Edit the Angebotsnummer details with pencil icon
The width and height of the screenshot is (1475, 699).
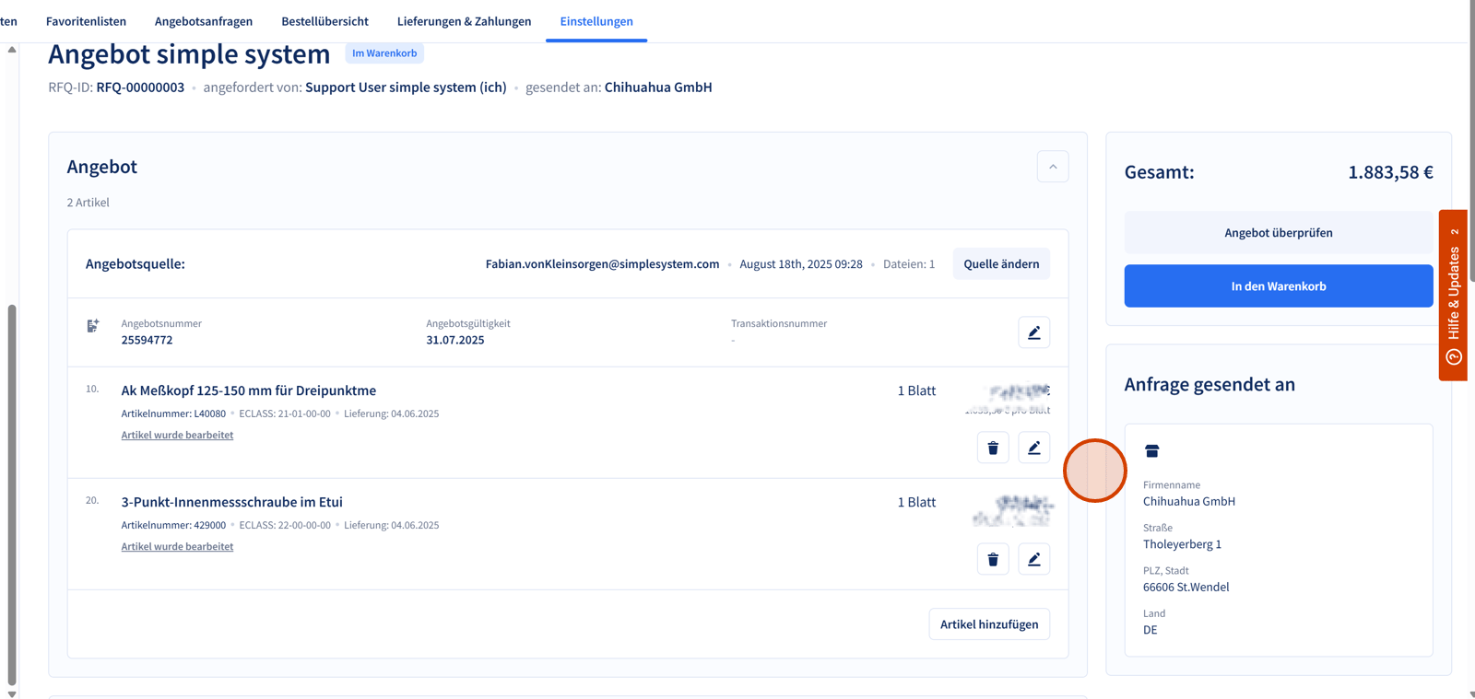[x=1033, y=332]
